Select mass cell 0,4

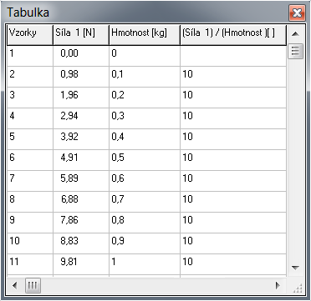145,139
